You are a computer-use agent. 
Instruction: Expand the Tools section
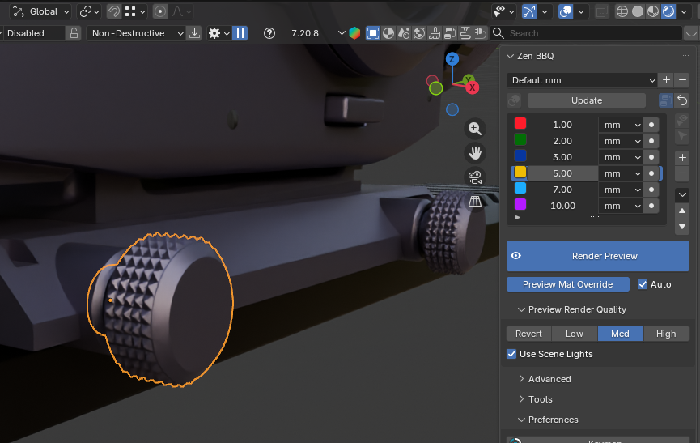coord(521,399)
